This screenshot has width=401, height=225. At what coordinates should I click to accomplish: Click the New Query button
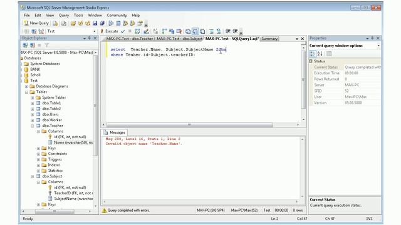pos(36,23)
